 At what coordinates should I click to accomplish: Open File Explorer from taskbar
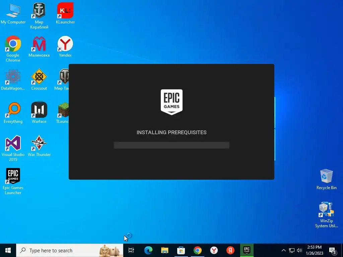click(164, 250)
